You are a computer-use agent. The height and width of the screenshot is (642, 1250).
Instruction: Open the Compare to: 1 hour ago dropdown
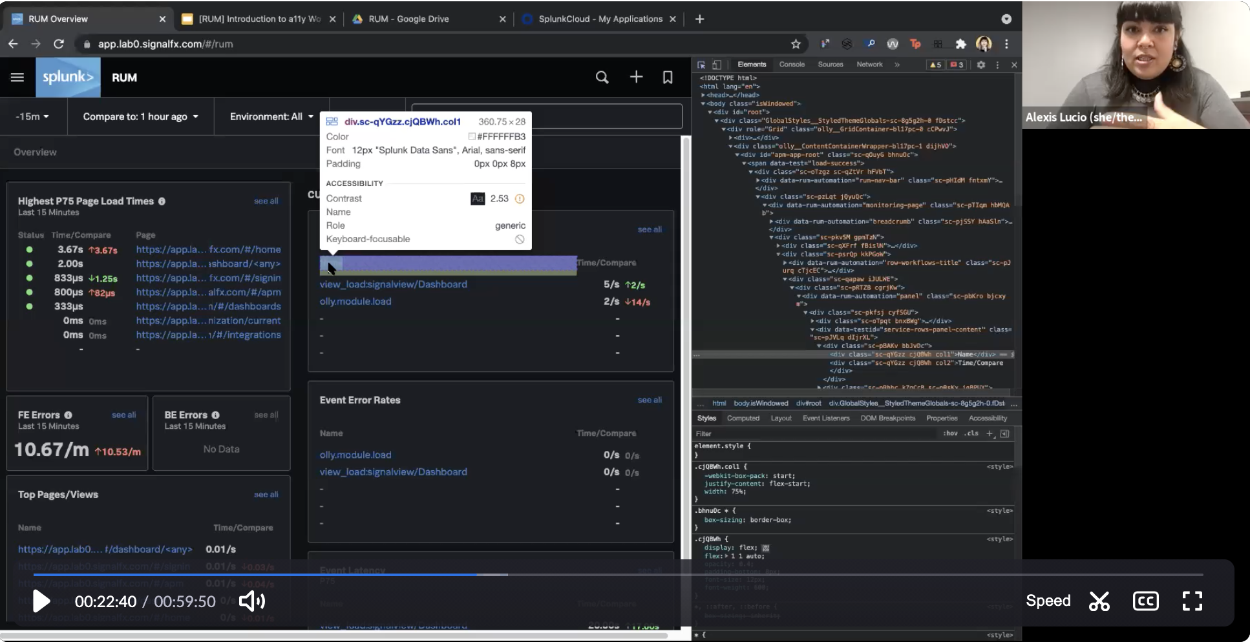point(140,116)
